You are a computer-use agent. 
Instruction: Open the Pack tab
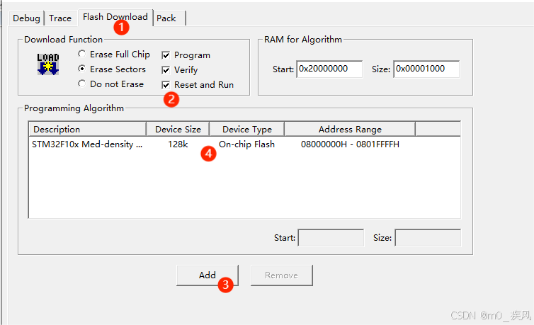[166, 18]
